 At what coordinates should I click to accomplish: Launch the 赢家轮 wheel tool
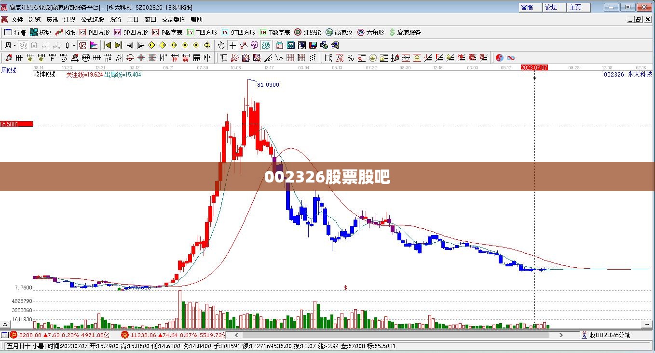tap(339, 32)
